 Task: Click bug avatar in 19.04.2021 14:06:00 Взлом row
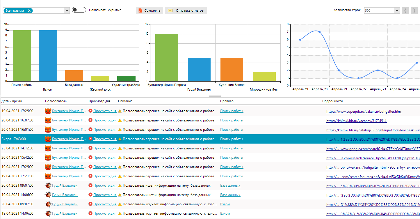[x=48, y=213]
